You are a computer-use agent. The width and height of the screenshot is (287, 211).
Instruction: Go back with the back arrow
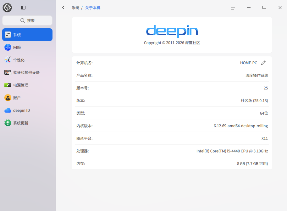tap(63, 8)
